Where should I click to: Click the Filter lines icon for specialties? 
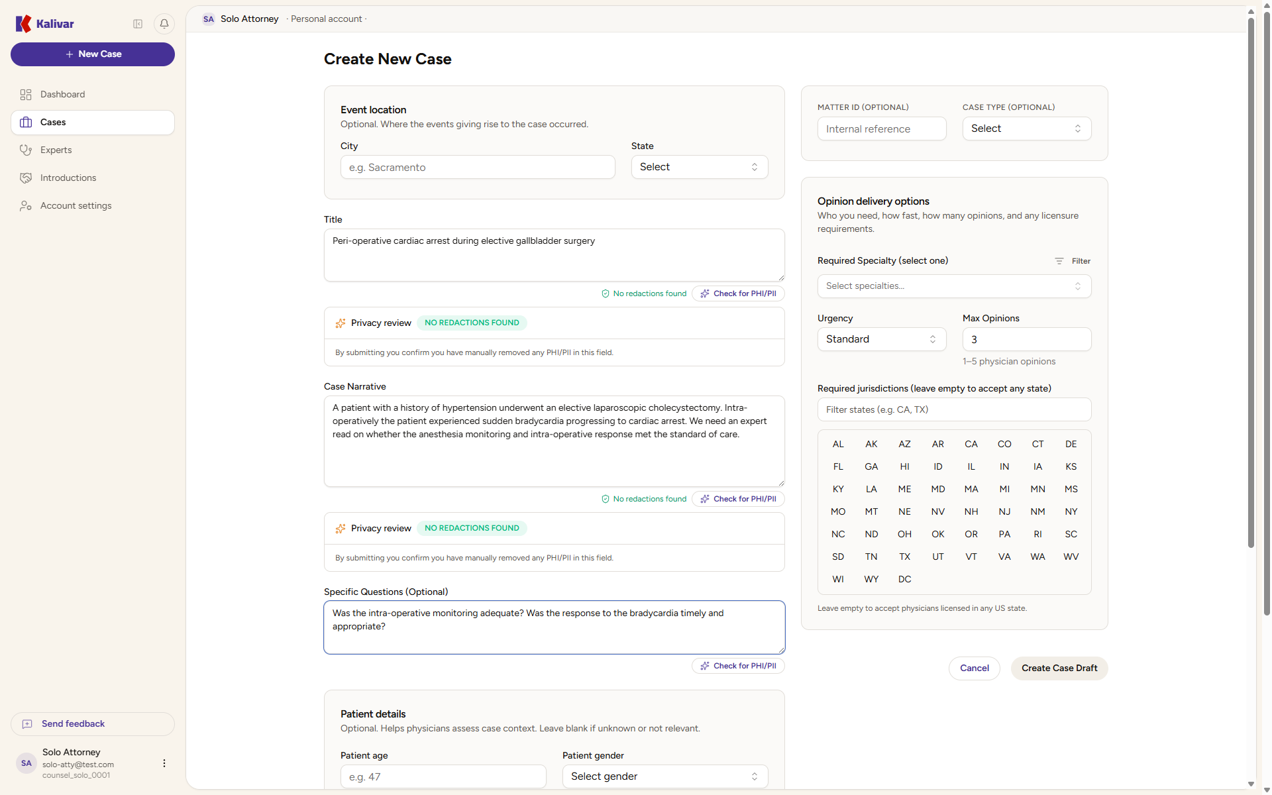tap(1059, 261)
